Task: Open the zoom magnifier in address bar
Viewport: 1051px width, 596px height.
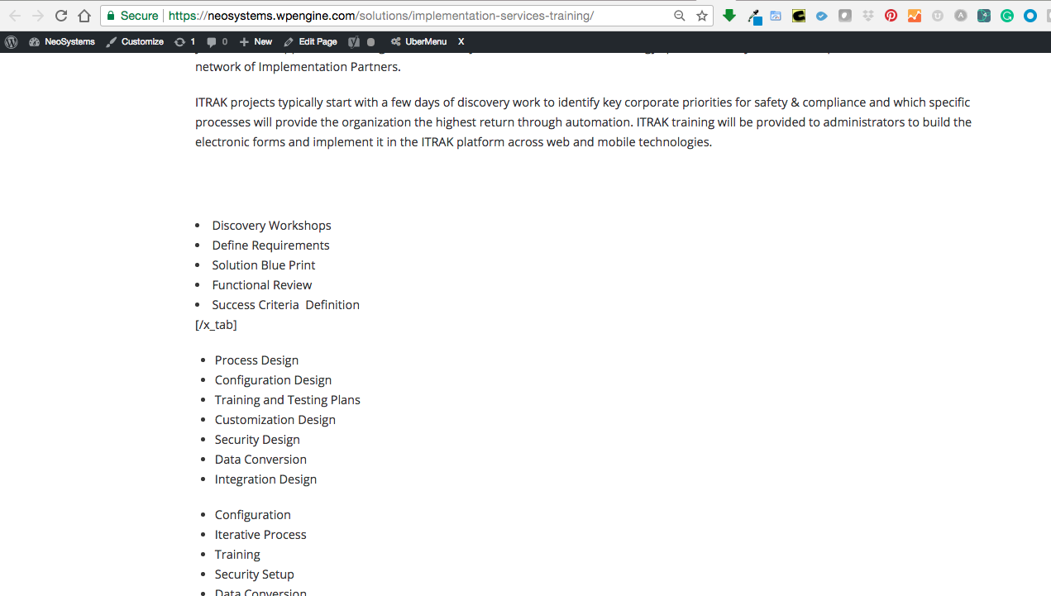Action: [680, 16]
